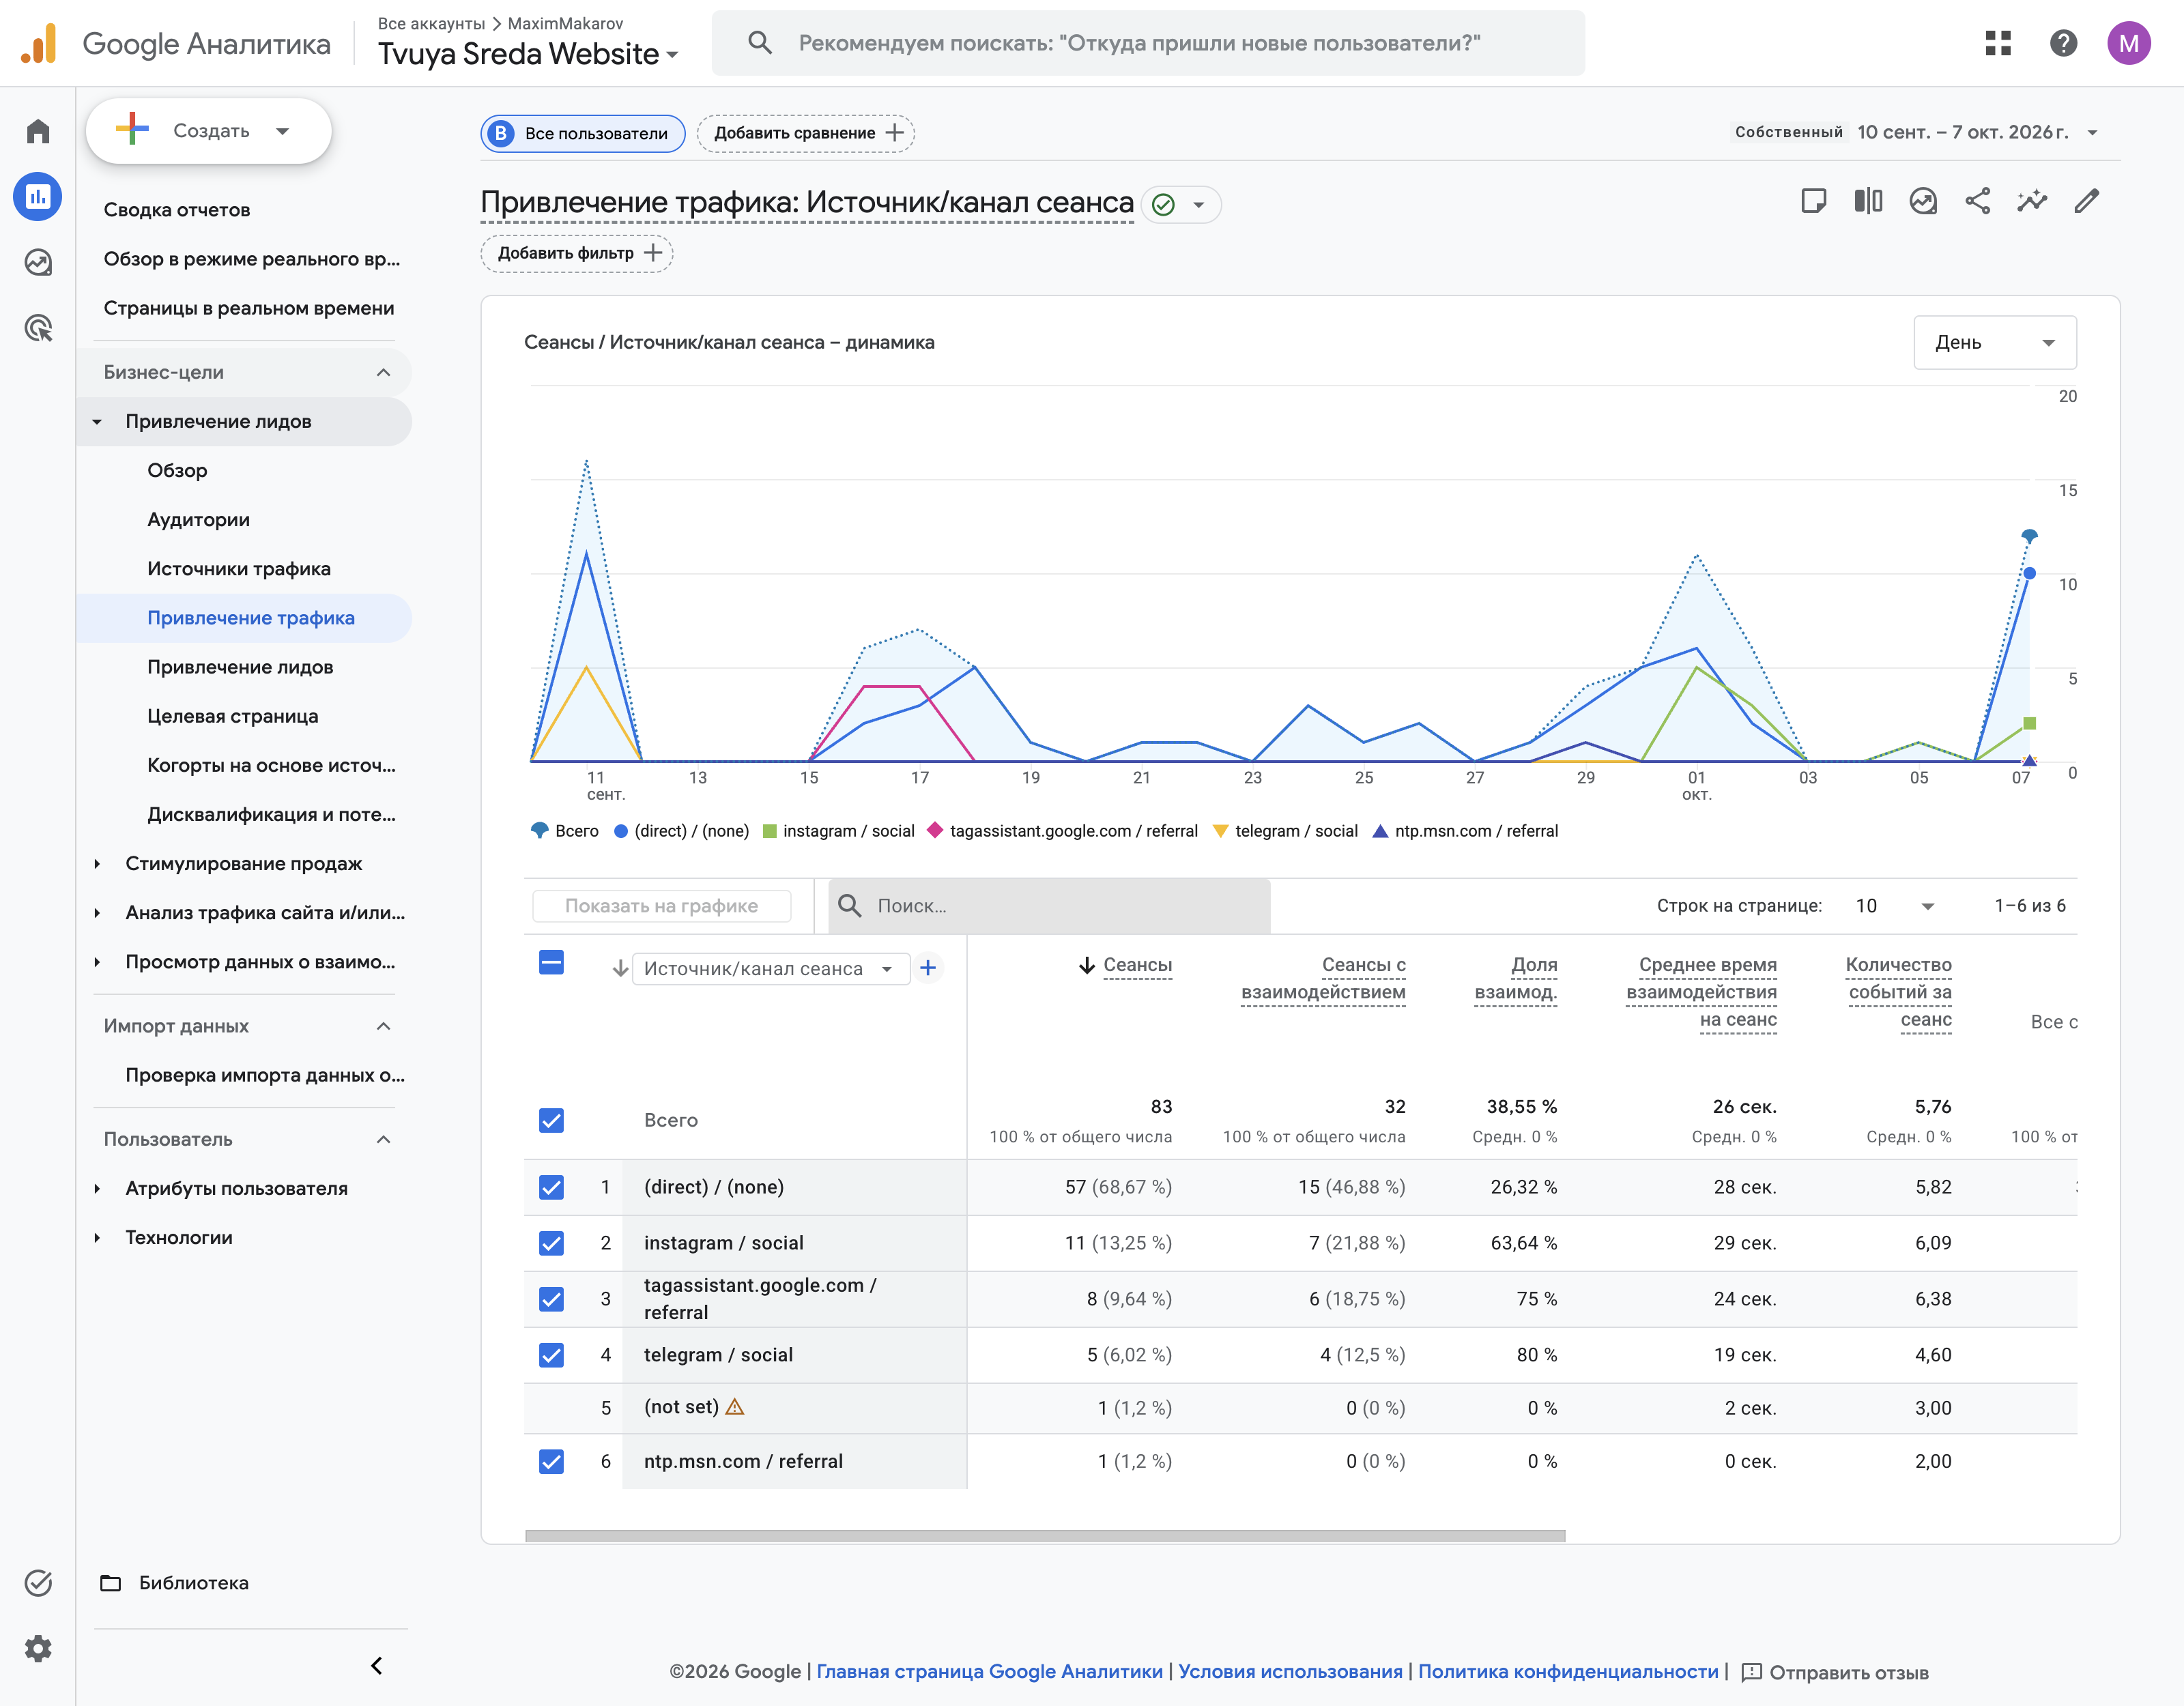Open the Advertising icon in left rail
The width and height of the screenshot is (2184, 1706).
(38, 328)
